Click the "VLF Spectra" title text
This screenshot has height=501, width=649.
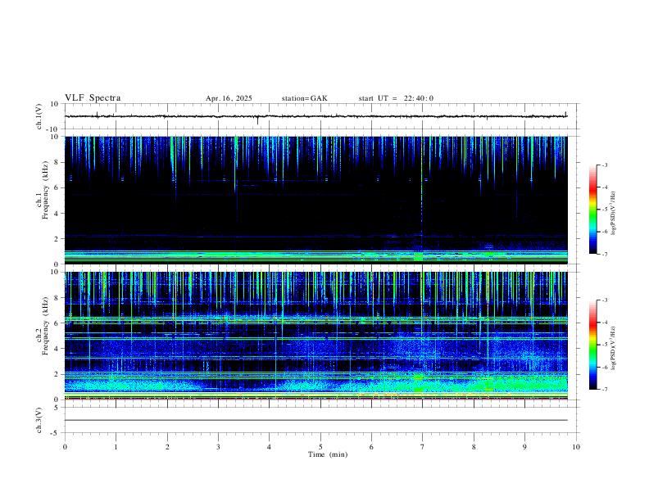point(93,98)
